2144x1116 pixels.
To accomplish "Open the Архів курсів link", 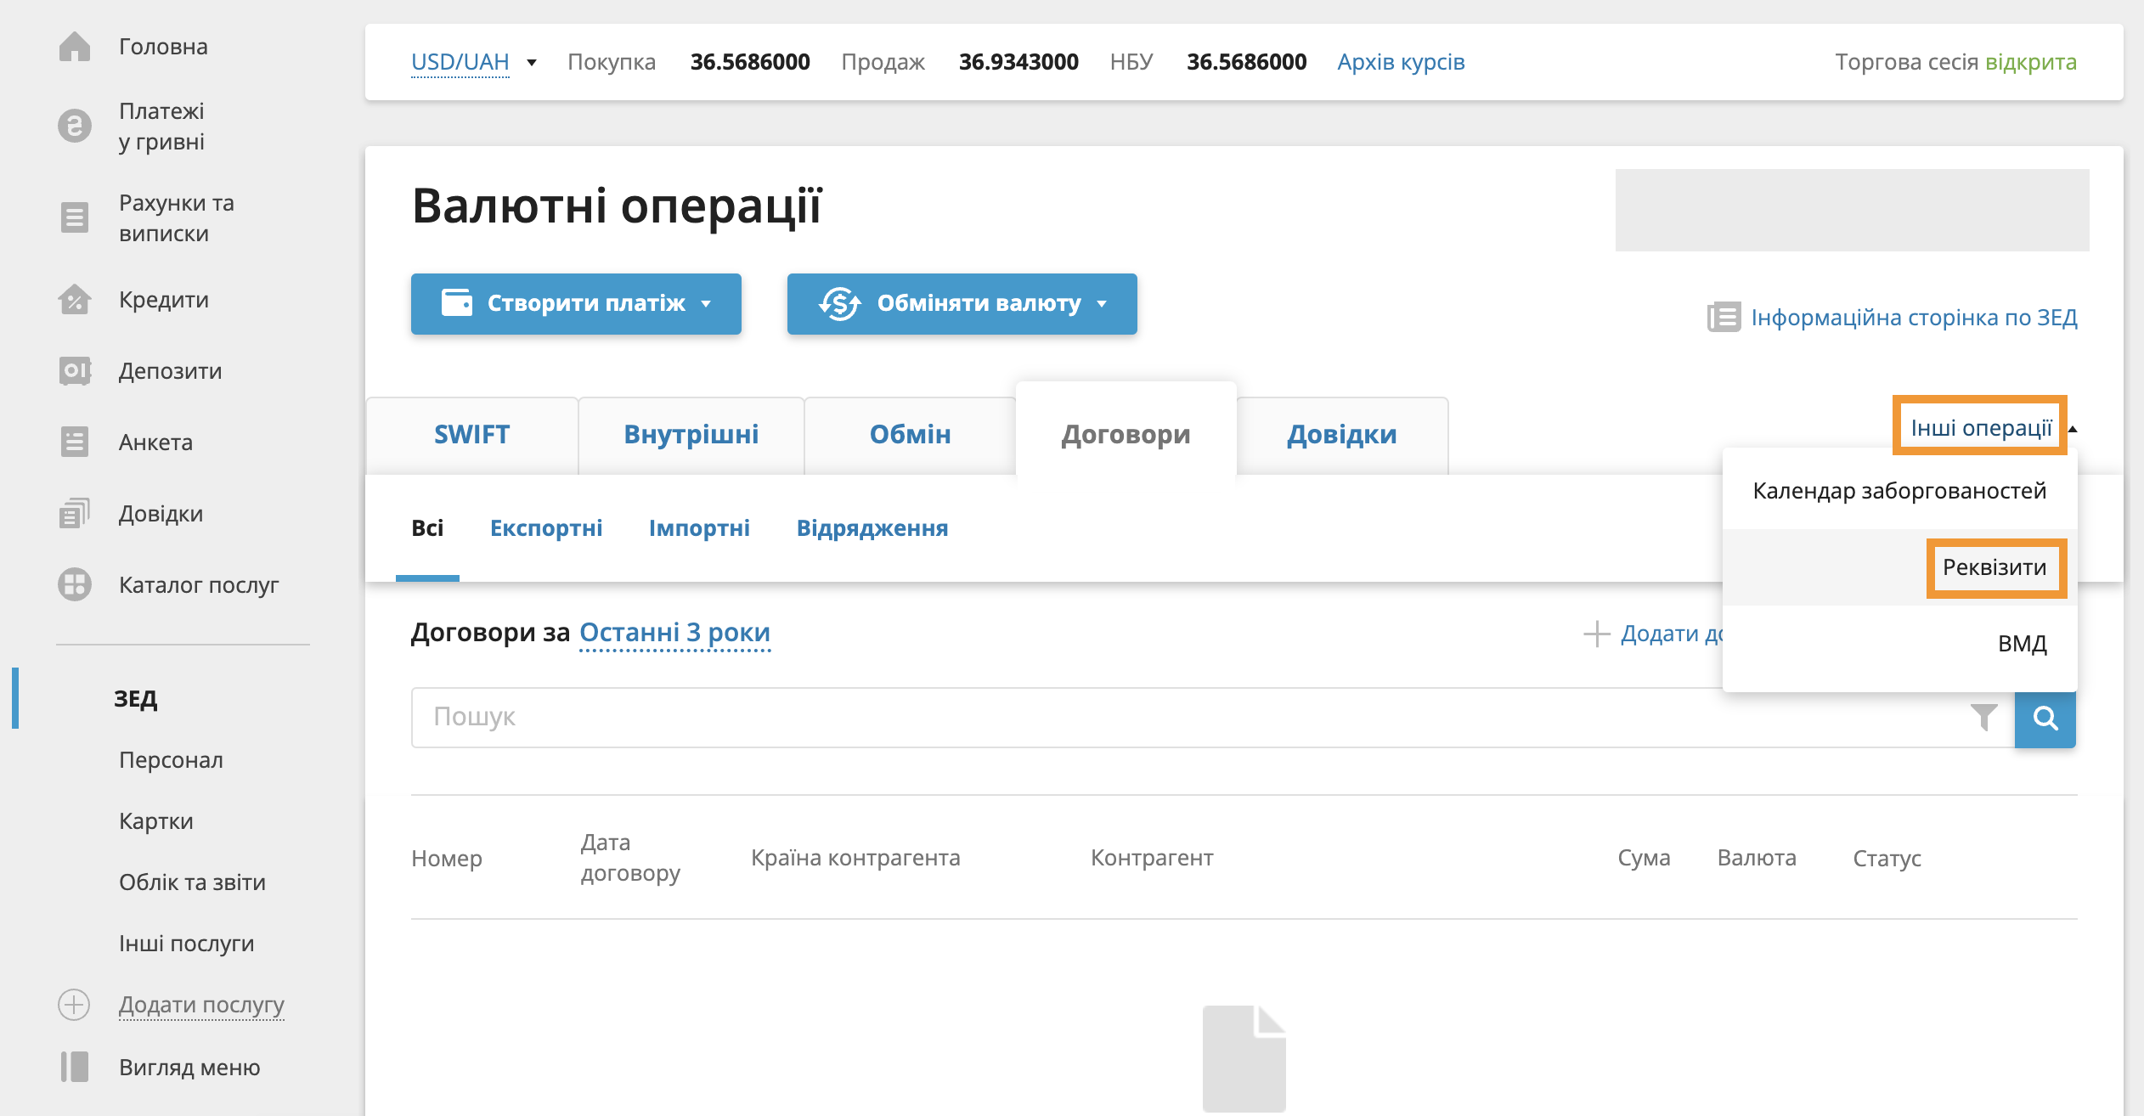I will [x=1400, y=62].
